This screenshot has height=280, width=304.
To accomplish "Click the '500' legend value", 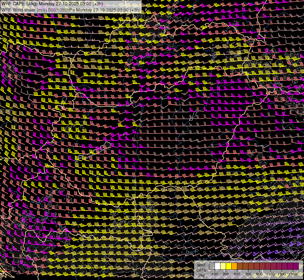I will (x=237, y=274).
